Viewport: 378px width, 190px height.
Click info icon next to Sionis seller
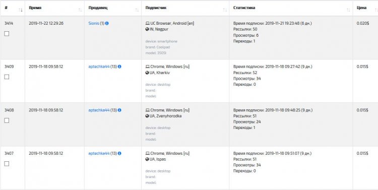coord(107,23)
